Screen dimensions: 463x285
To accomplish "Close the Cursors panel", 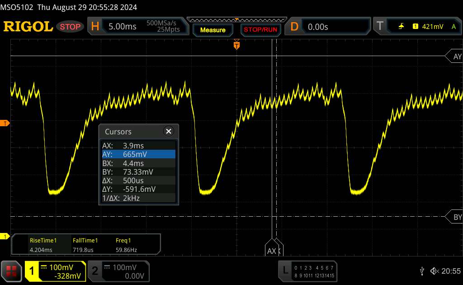I will click(169, 132).
